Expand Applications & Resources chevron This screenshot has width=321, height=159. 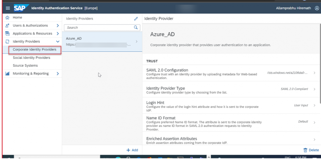point(58,33)
